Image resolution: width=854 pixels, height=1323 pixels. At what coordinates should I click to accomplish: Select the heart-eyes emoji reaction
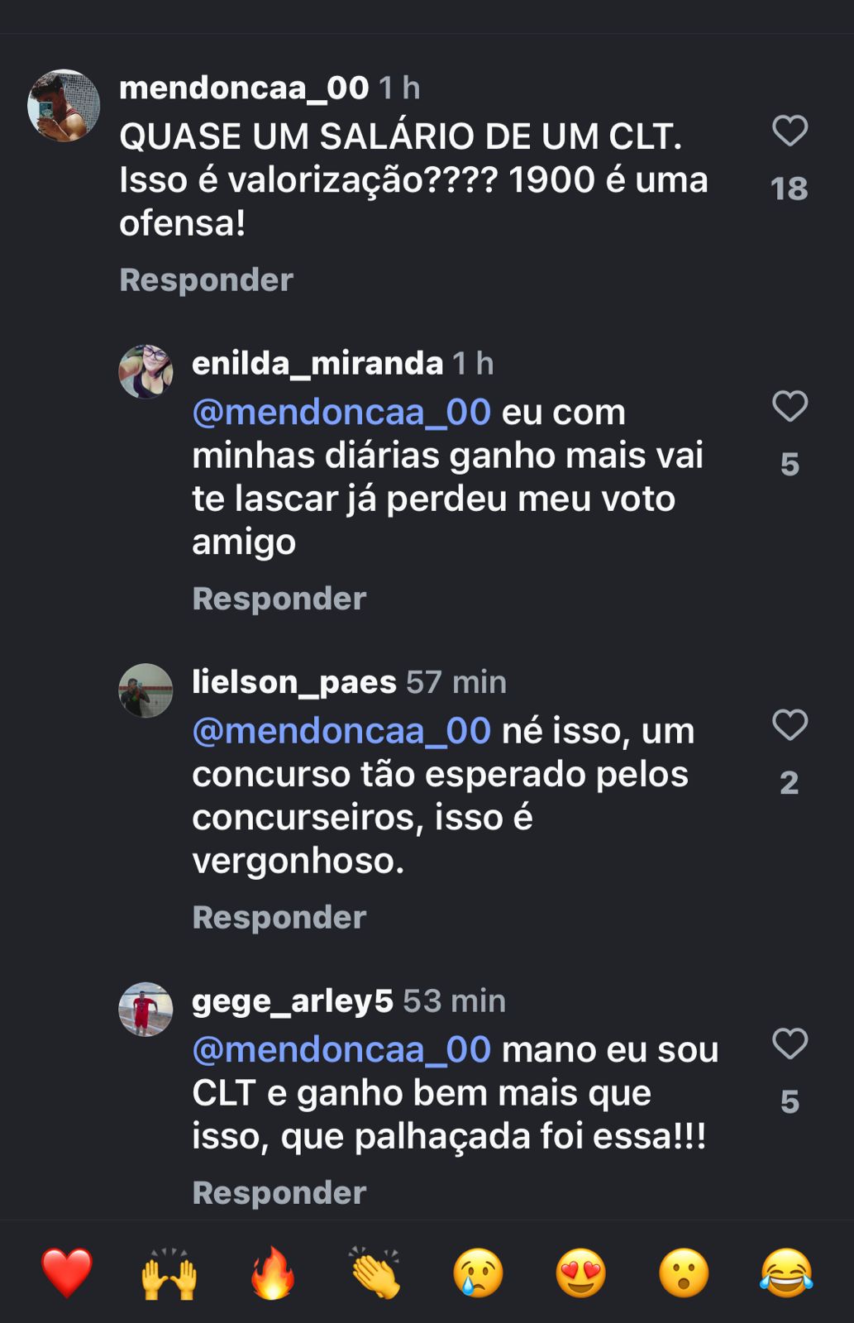(580, 1273)
